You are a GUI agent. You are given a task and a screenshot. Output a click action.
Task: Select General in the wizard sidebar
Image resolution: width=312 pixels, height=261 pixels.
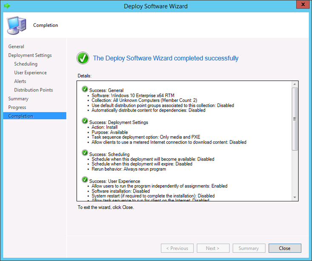(16, 46)
